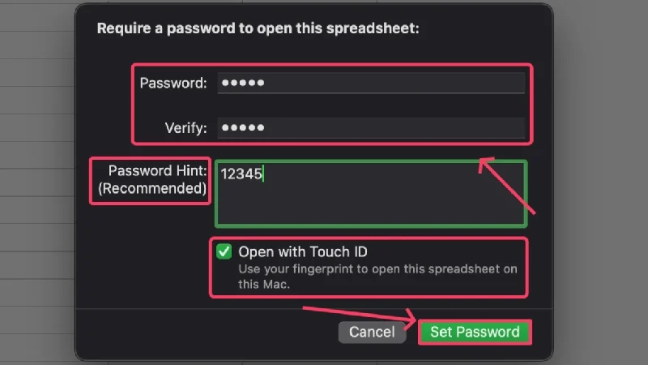Focus the Verify password field
The image size is (648, 365).
369,128
